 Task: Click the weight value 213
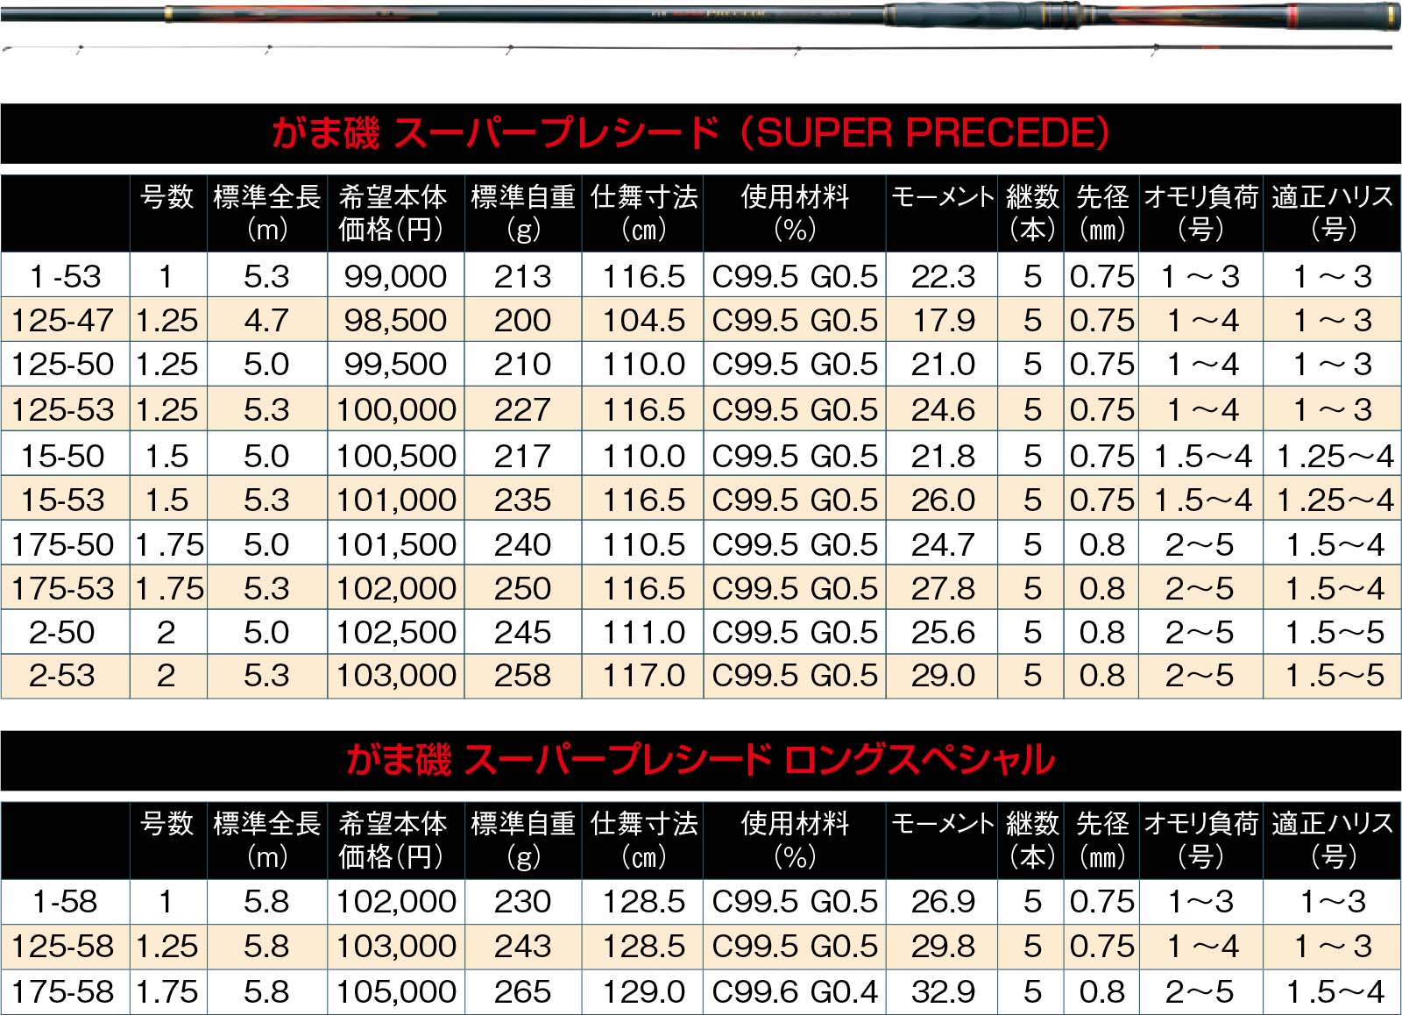click(523, 276)
